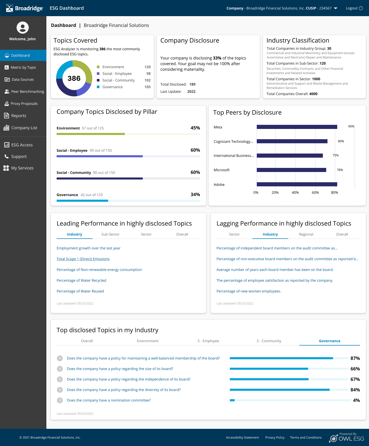The image size is (369, 446).
Task: Click the Adobe bar in Top Peers chart
Action: point(297,184)
